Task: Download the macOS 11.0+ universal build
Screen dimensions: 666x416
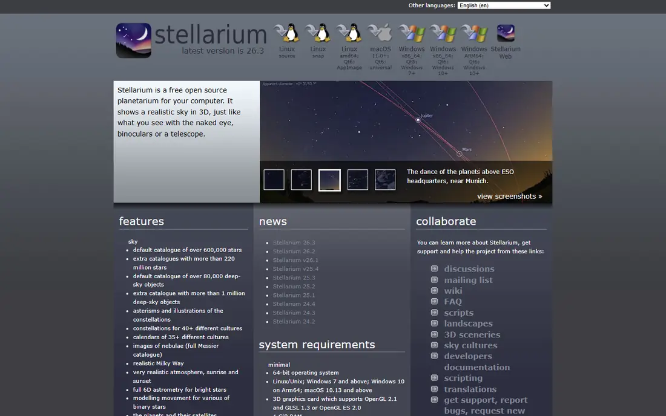Action: 381,46
